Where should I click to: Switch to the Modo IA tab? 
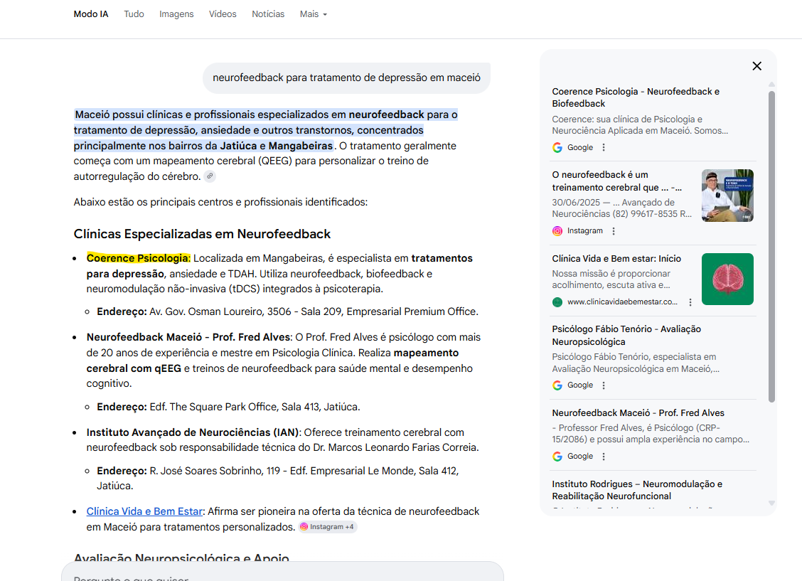click(91, 14)
